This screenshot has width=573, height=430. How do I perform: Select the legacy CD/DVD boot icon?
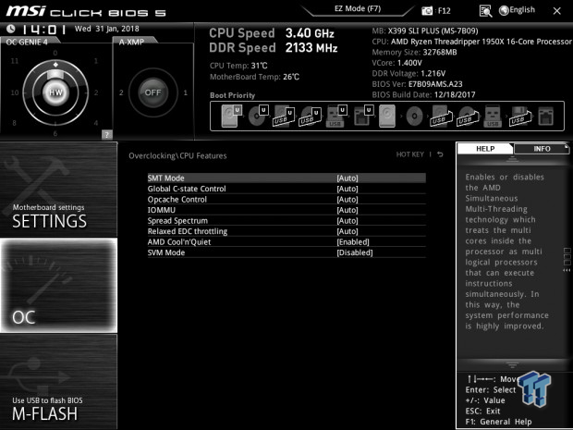click(x=414, y=117)
